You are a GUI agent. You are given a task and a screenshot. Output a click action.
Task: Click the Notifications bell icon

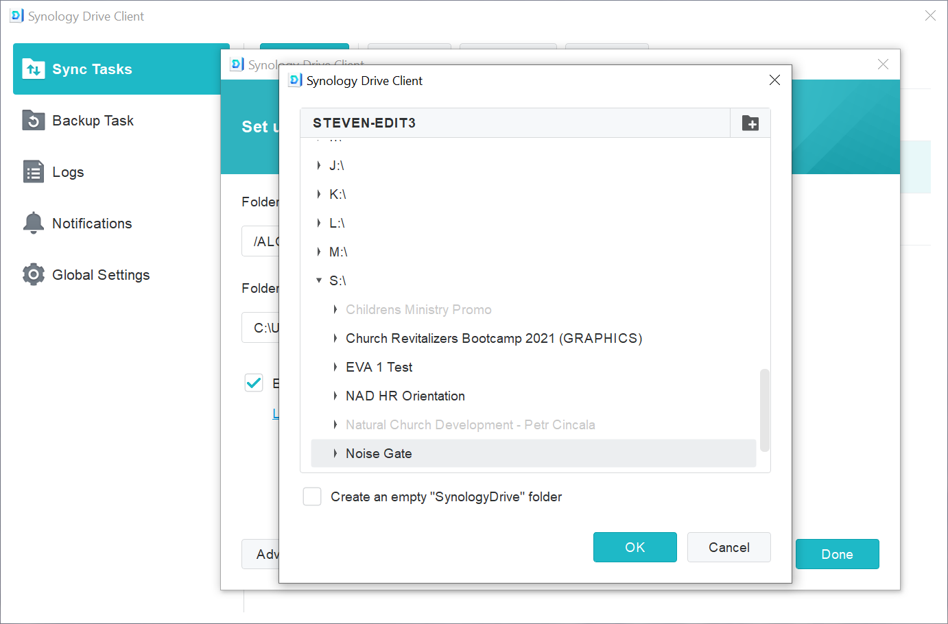click(34, 224)
